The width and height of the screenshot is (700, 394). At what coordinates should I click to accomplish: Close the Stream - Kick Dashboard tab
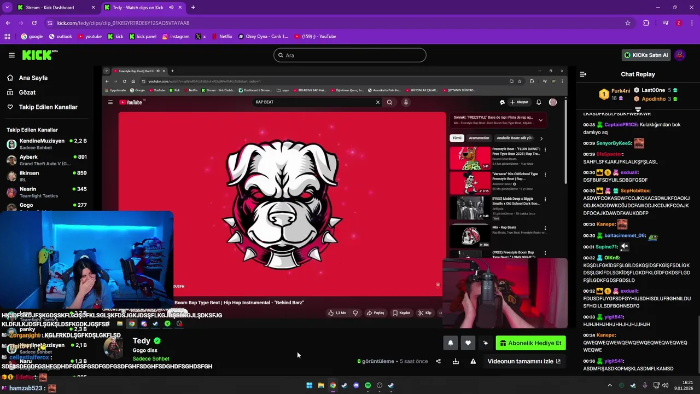click(93, 8)
